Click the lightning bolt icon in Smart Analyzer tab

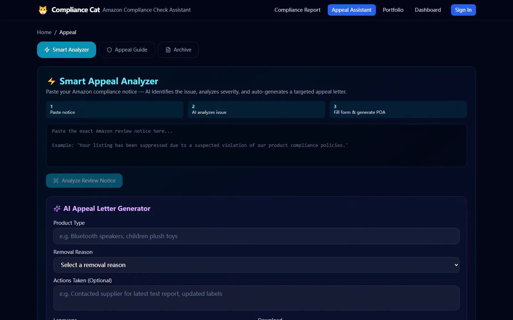click(x=47, y=50)
